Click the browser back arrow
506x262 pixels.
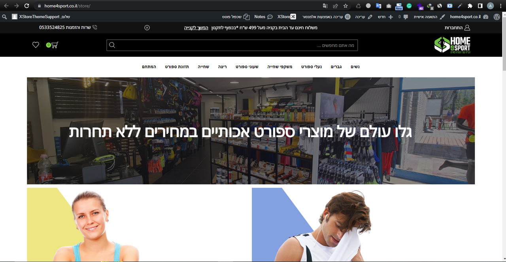click(x=6, y=6)
